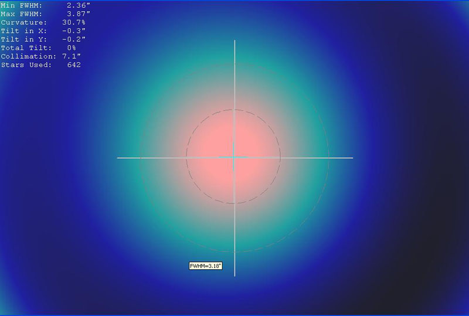Click the FWHM=3.18" tooltip label

206,266
